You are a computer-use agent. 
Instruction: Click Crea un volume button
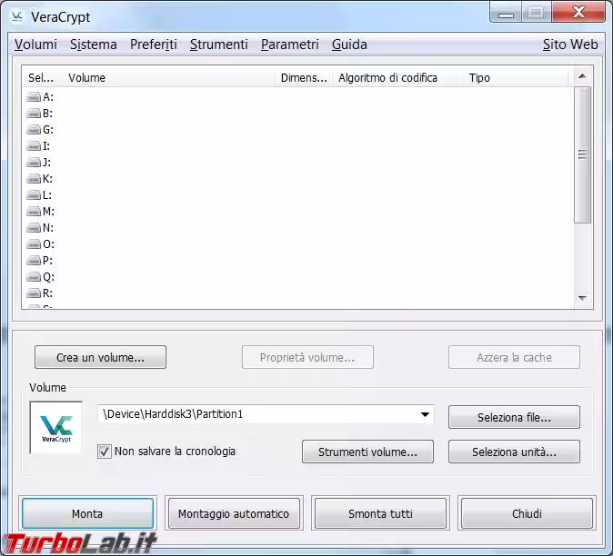pyautogui.click(x=100, y=357)
